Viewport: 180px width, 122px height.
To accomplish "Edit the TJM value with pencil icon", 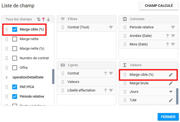I will 171,100.
